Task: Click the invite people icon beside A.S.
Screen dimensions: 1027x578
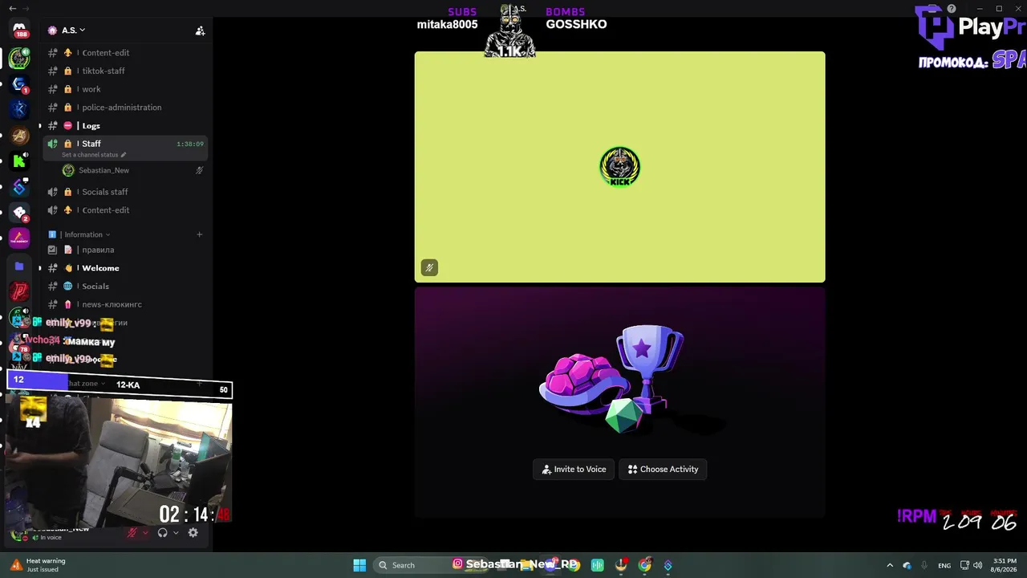Action: tap(200, 31)
